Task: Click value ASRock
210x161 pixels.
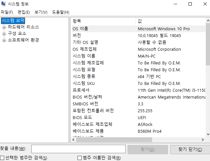Action: click(x=145, y=124)
